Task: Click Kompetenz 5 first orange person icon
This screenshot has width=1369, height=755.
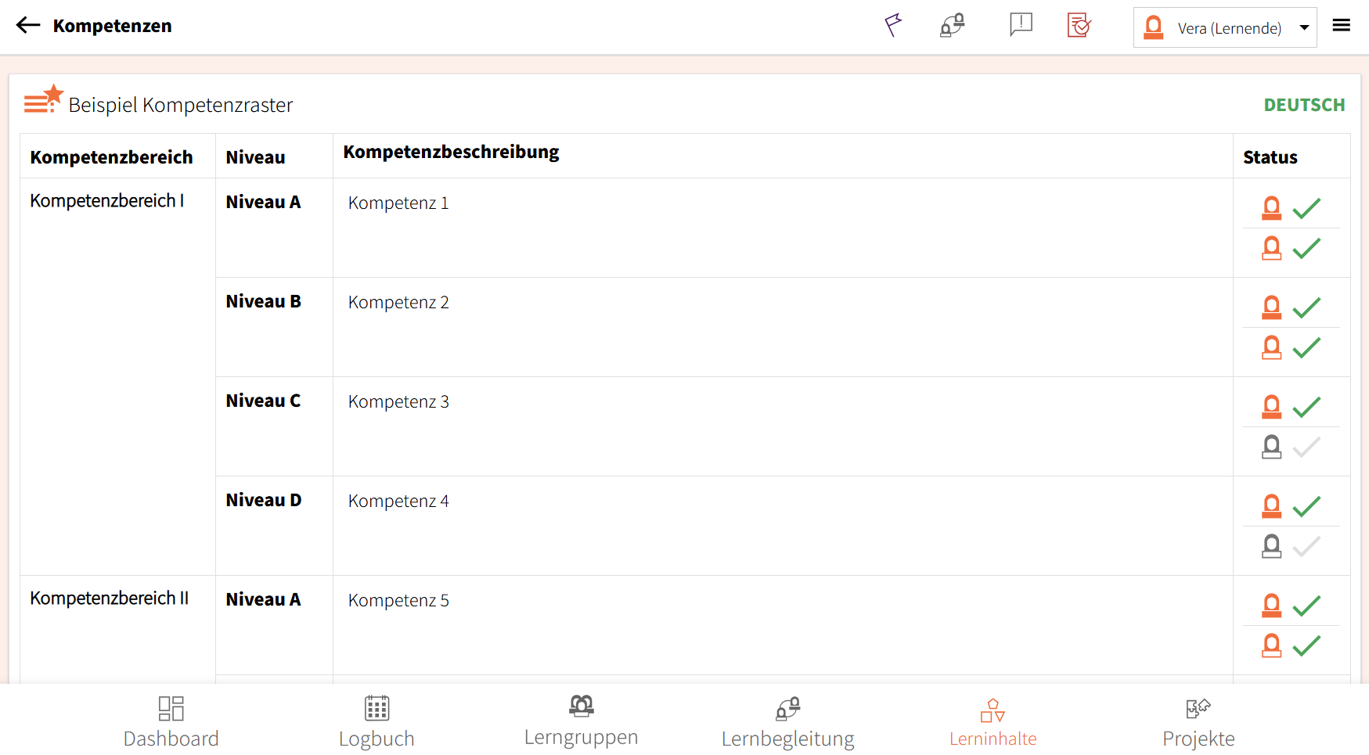Action: point(1272,606)
